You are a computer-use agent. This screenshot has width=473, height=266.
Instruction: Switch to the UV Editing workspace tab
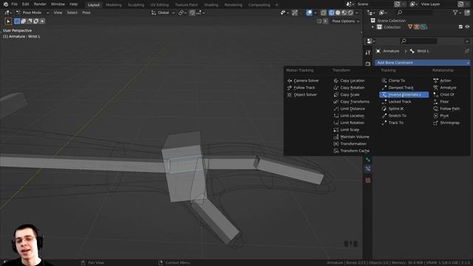(160, 5)
